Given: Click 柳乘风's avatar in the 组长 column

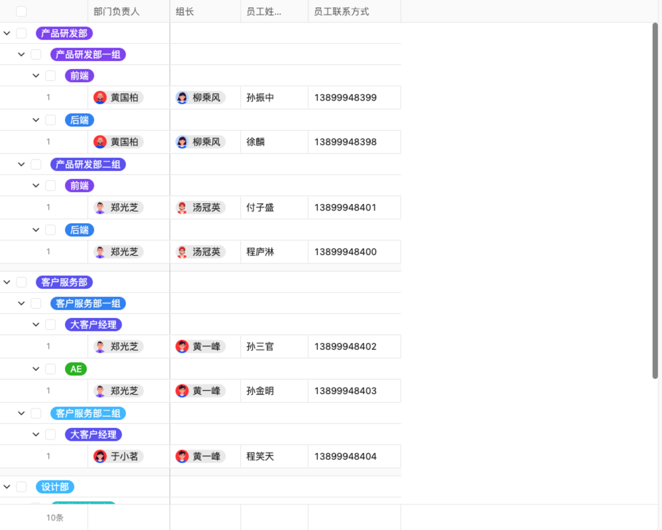Looking at the screenshot, I should coord(181,97).
